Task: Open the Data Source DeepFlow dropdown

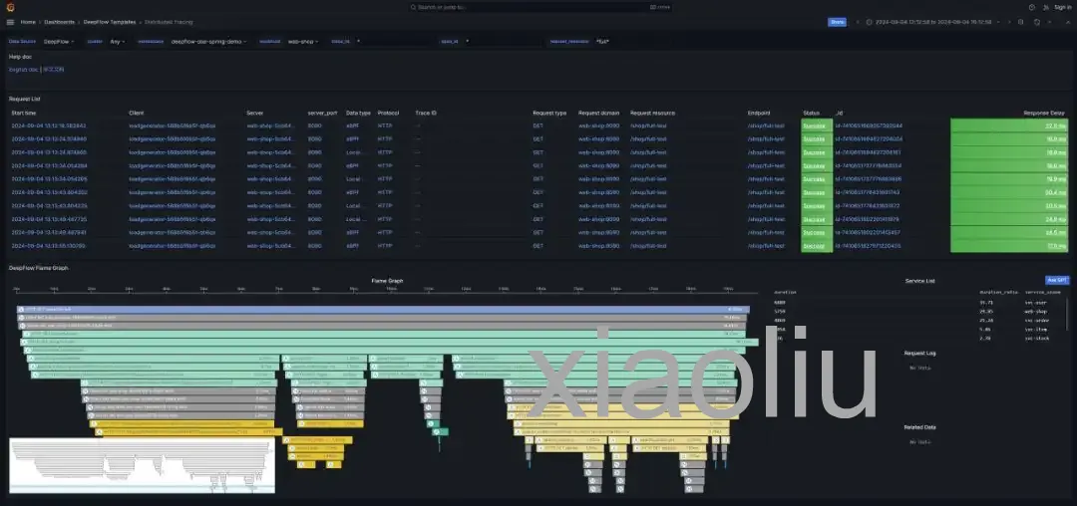Action: (x=59, y=41)
